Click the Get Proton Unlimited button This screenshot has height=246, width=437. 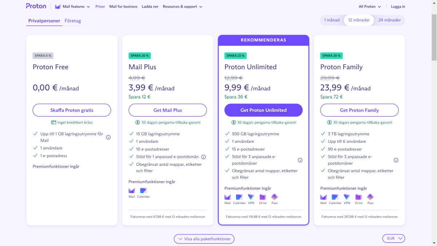click(x=263, y=110)
